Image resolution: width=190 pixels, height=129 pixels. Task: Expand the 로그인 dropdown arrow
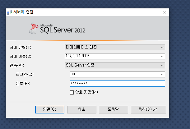coord(162,74)
